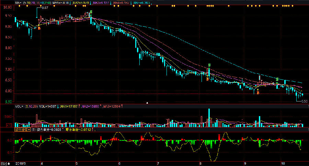This screenshot has height=166, width=309.
Task: Open the daily period selector at bottom-left
Action: [5, 164]
